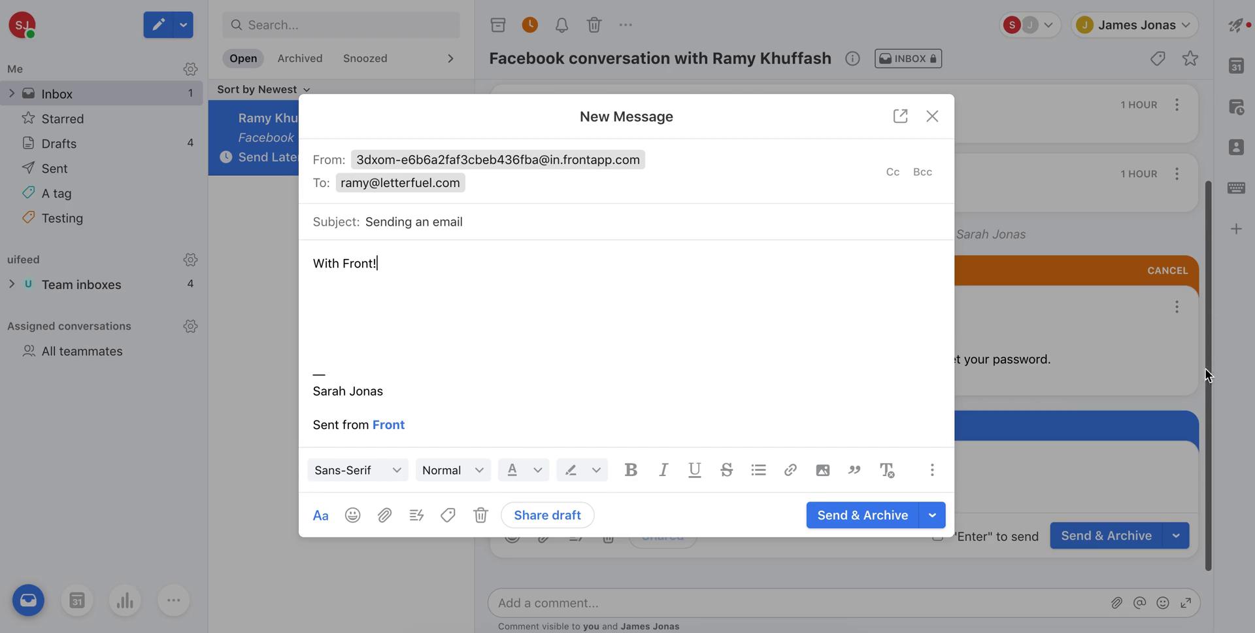The width and height of the screenshot is (1255, 633).
Task: Pop out New Message window
Action: tap(900, 116)
